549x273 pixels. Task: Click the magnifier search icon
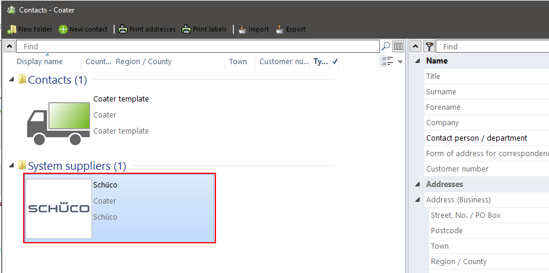click(386, 46)
